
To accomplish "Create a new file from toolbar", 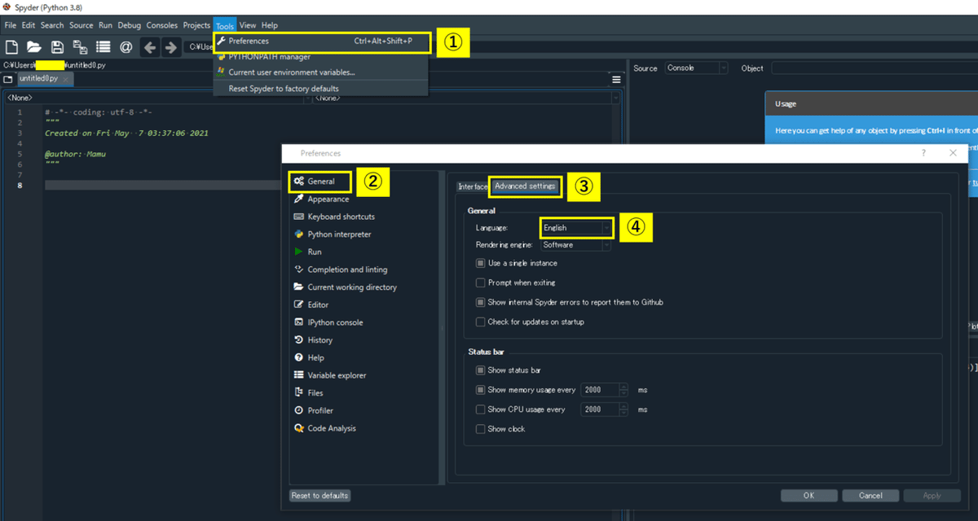I will 12,47.
